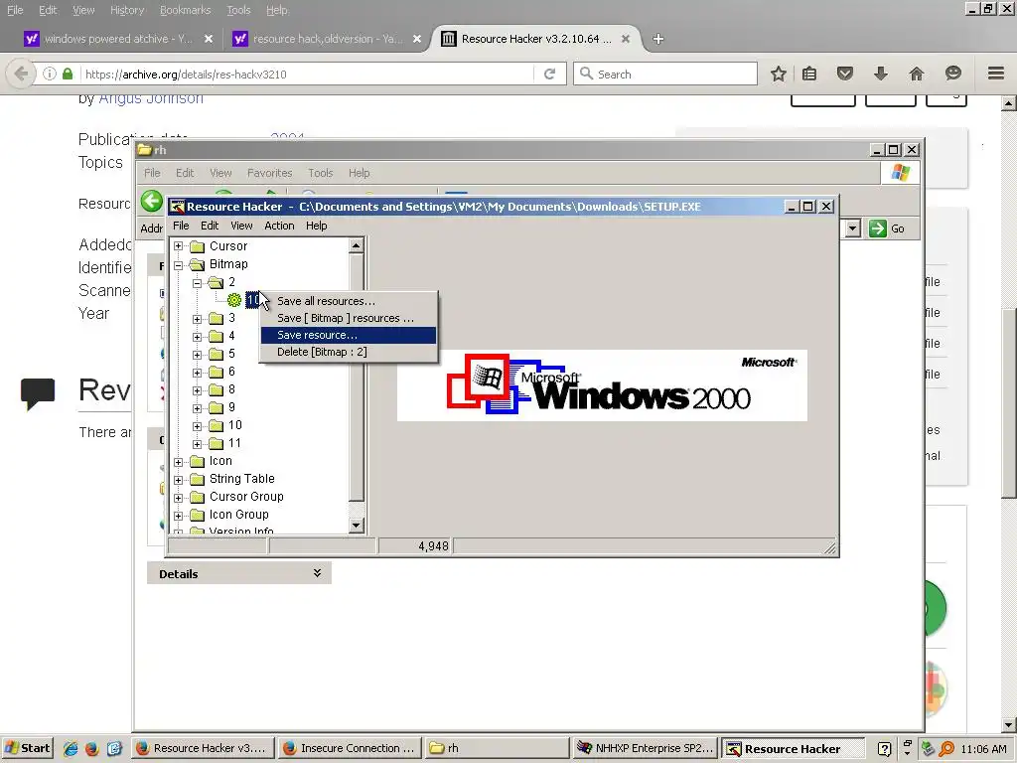Expand bitmap folder 5
This screenshot has height=763, width=1017.
click(x=198, y=355)
